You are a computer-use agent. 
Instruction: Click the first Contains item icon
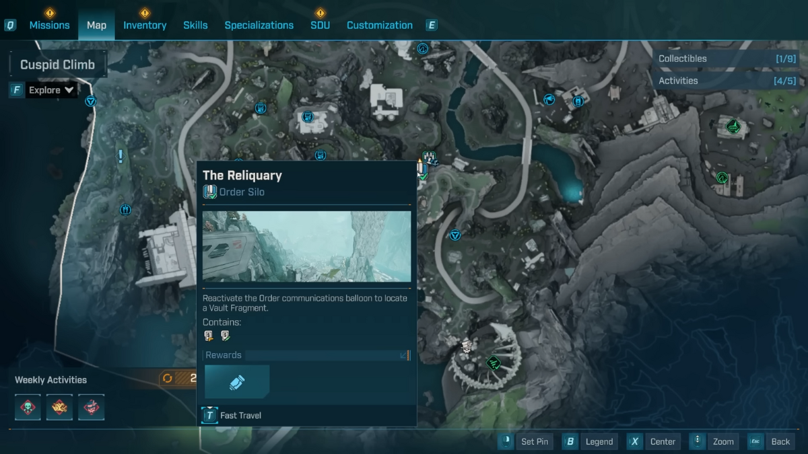coord(209,336)
